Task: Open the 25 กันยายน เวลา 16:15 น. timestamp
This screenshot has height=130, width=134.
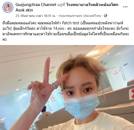Action: tap(35, 16)
